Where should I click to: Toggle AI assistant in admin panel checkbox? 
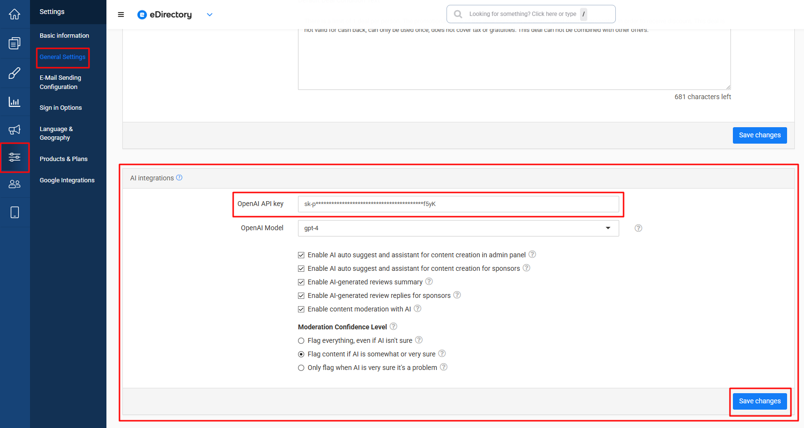point(301,255)
